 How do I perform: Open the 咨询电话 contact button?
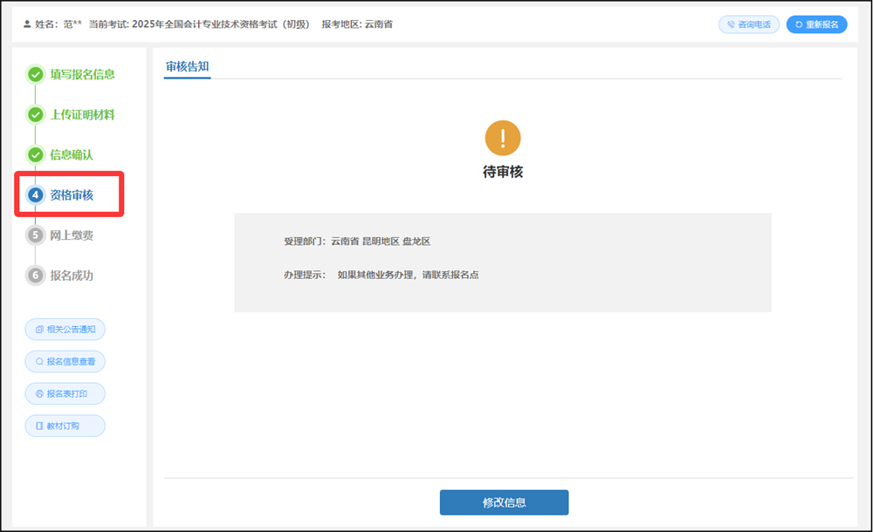(749, 24)
